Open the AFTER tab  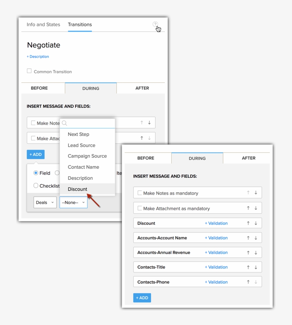(x=249, y=158)
